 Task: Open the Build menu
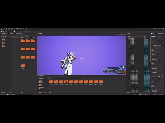click(x=14, y=28)
